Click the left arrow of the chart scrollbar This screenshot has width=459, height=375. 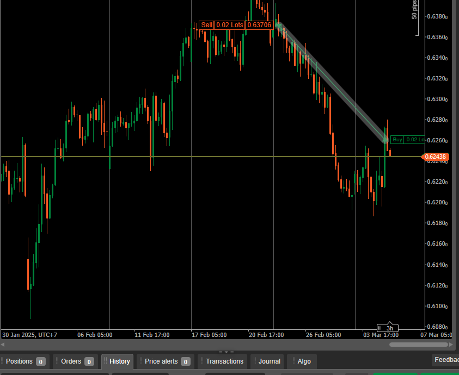(3, 345)
